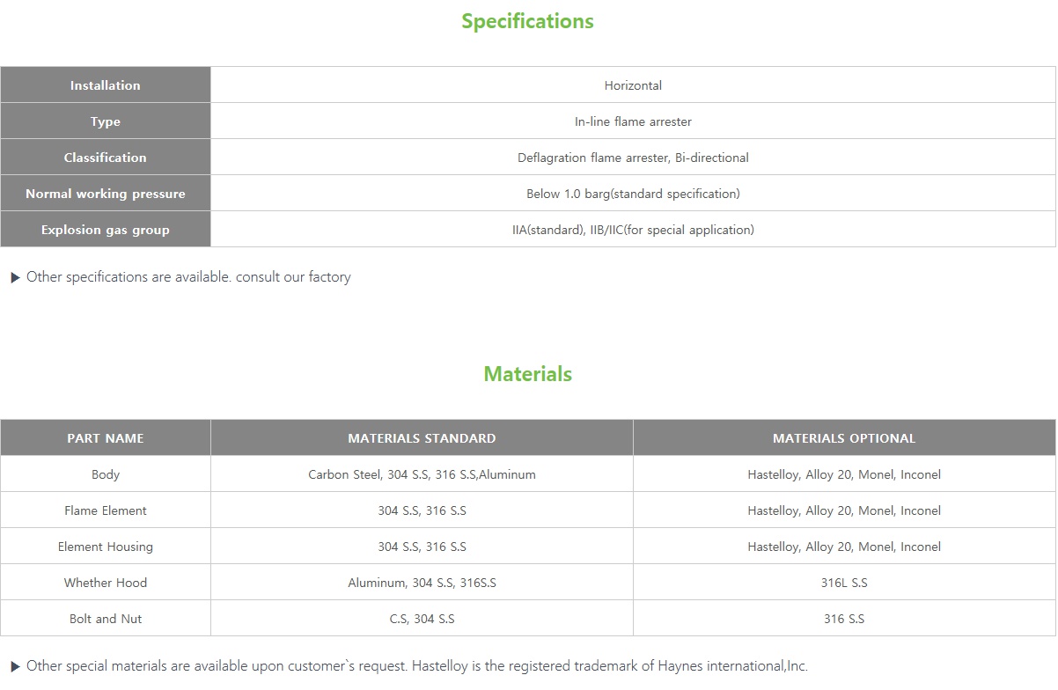Click 'In-line flame arrester' type value
The height and width of the screenshot is (690, 1058).
633,121
